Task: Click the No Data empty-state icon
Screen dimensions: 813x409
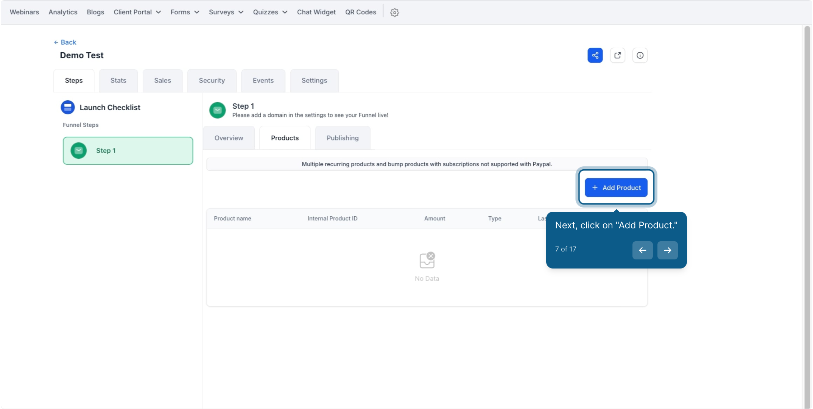Action: tap(427, 260)
